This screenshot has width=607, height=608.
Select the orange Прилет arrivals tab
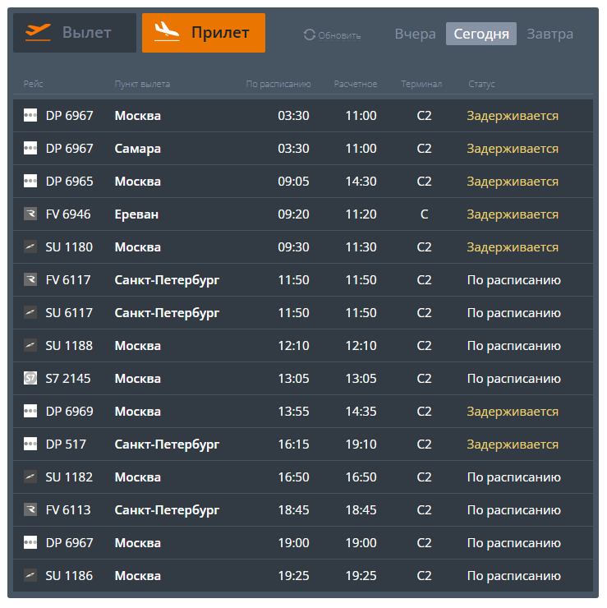[x=204, y=33]
